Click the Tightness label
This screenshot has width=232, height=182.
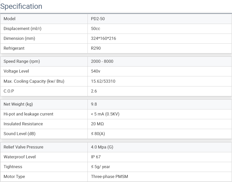(x=13, y=167)
